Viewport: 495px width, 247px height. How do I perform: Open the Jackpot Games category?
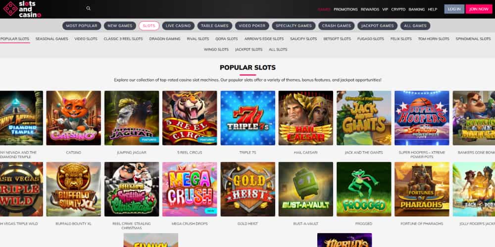pos(378,26)
